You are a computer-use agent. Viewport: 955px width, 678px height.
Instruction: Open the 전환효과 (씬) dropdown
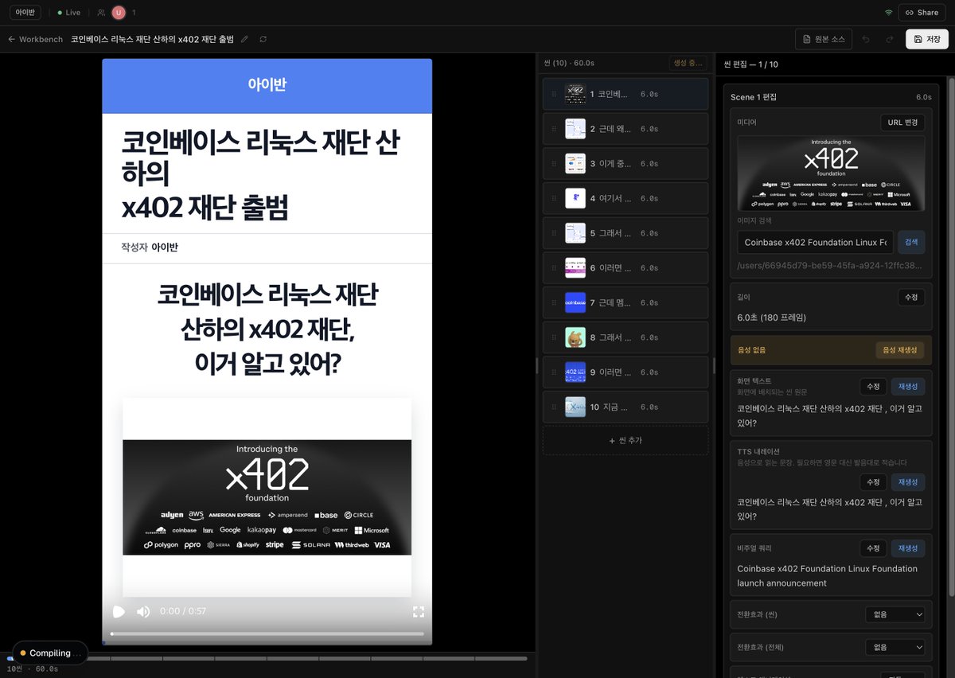[895, 614]
